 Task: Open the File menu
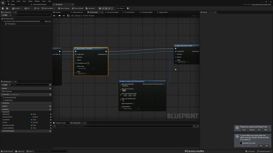[x=8, y=1]
